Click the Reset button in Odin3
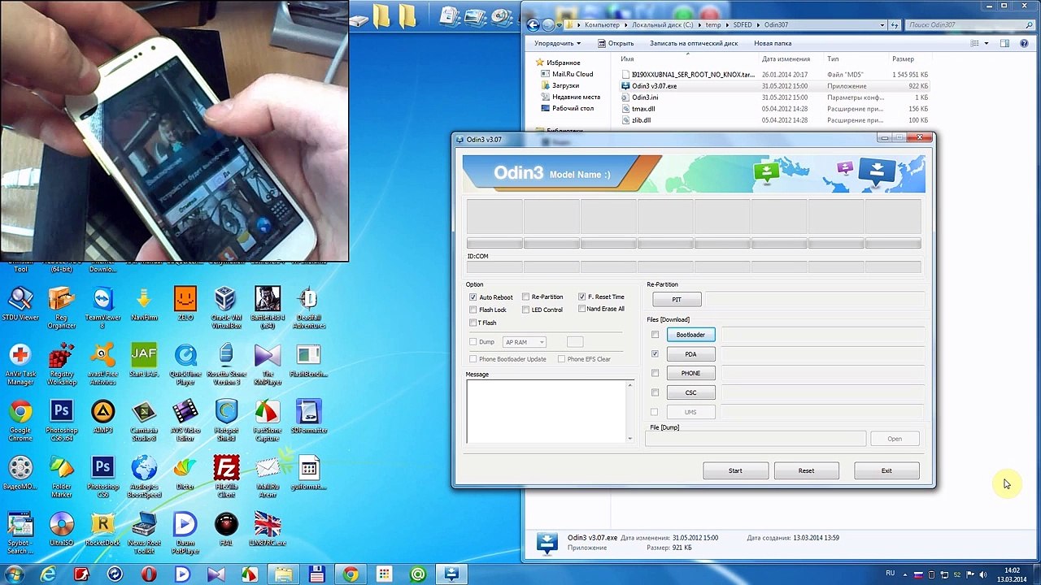This screenshot has height=585, width=1041. [806, 470]
